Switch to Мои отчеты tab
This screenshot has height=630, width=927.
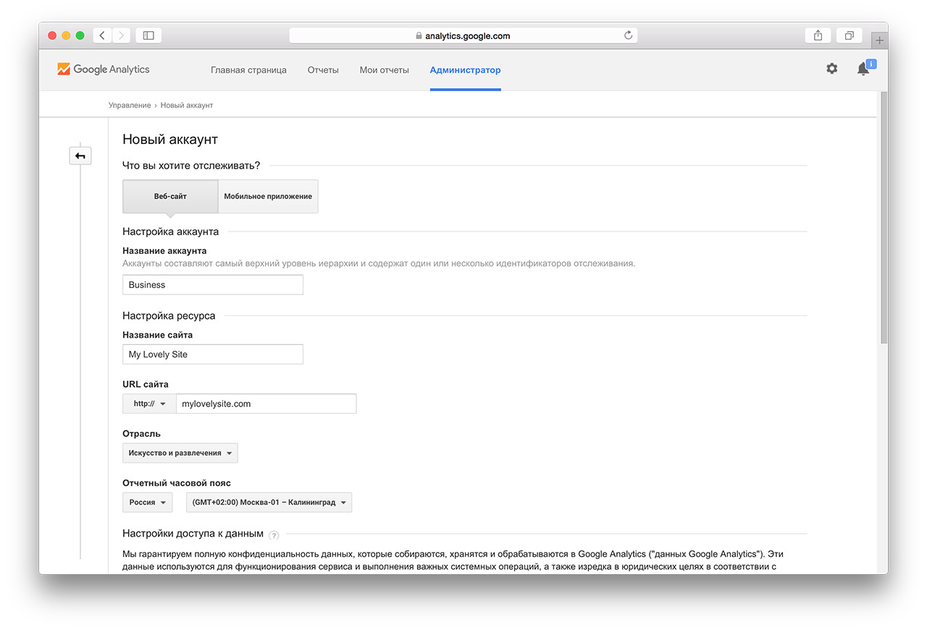click(x=384, y=70)
